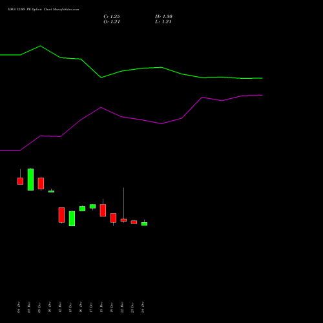Click the '23 Dec' date axis label
This screenshot has height=323, width=323.
click(x=132, y=307)
